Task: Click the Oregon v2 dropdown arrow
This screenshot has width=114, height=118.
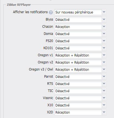Action: [104, 62]
